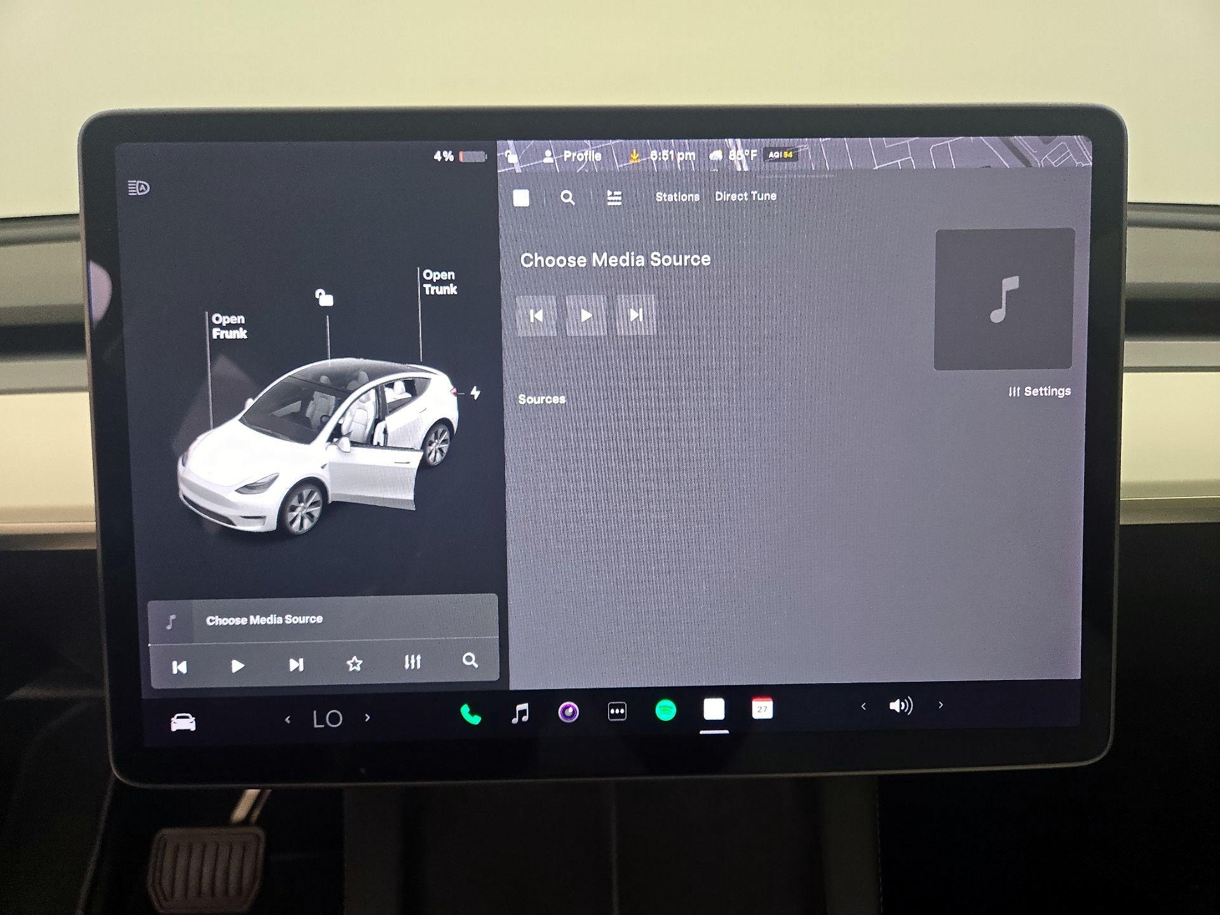The height and width of the screenshot is (915, 1220).
Task: Tap the lock icon in the status bar
Action: (x=512, y=156)
